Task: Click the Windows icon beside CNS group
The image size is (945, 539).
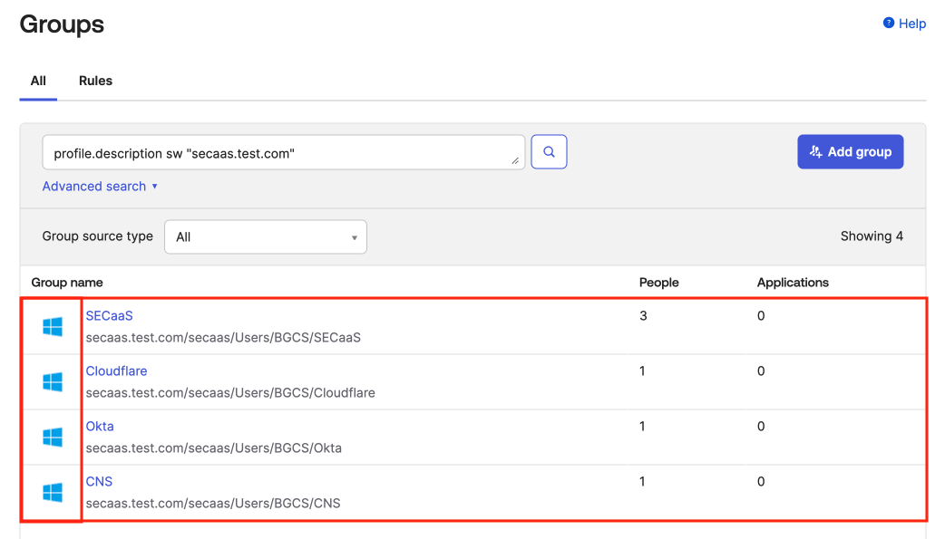Action: tap(53, 493)
